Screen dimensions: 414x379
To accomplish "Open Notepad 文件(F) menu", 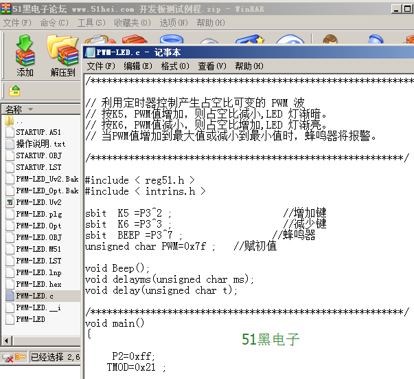I will [100, 66].
